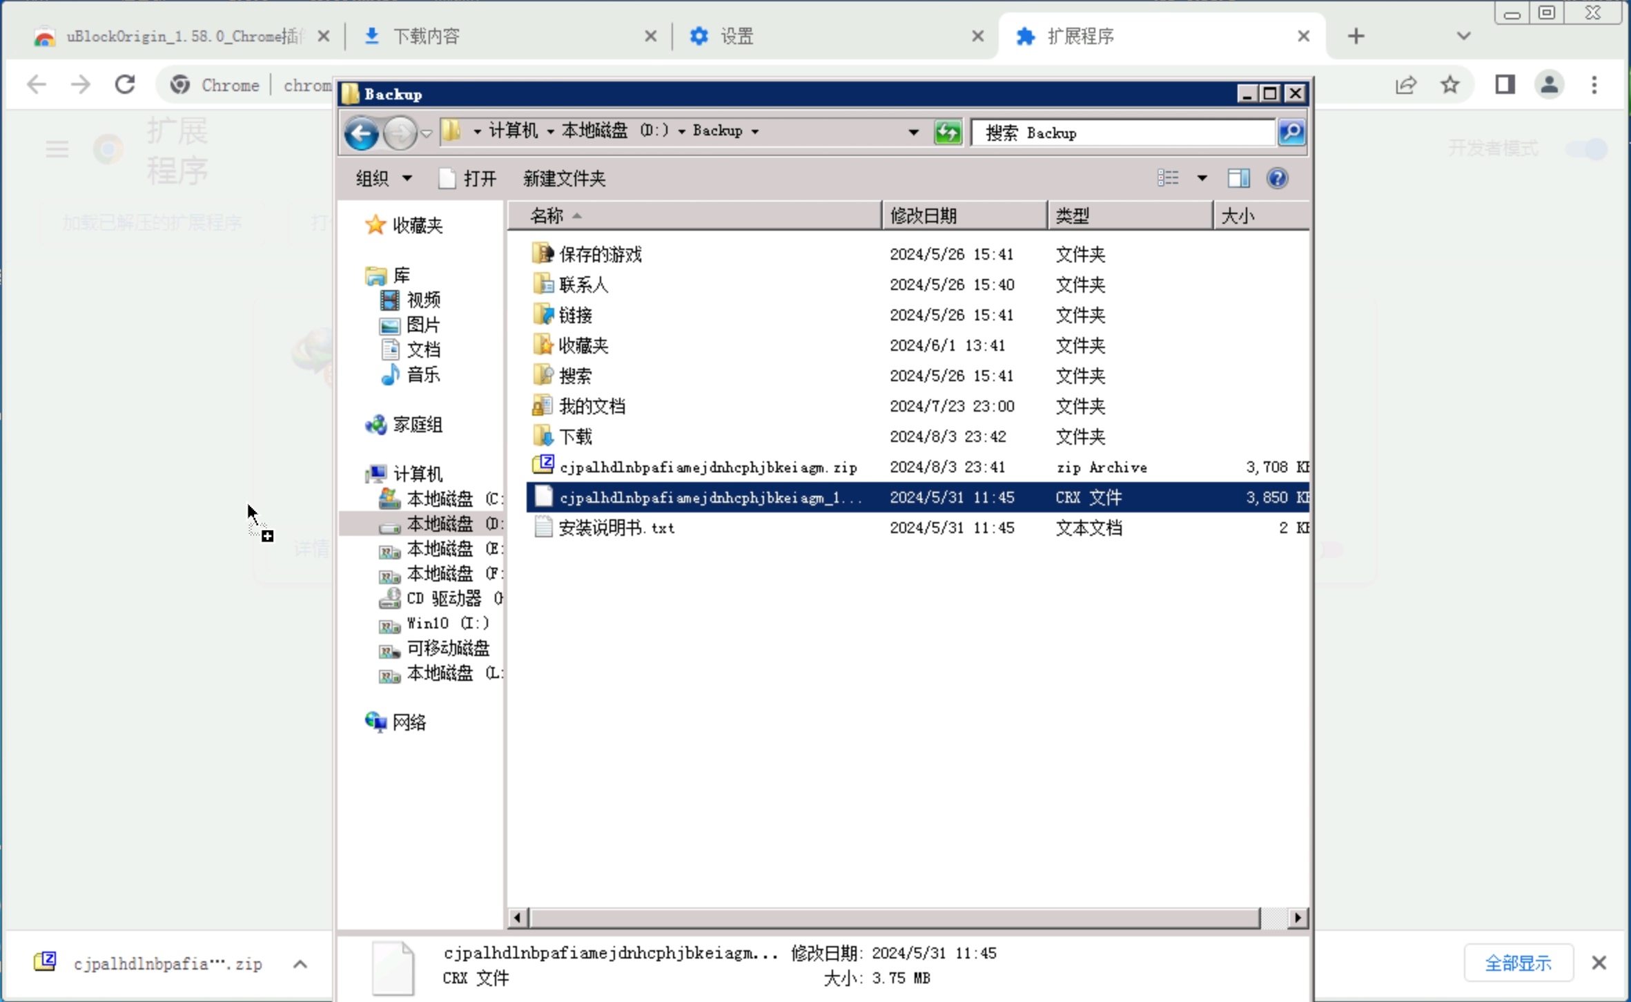
Task: Click the green refresh icon beside address bar
Action: [x=948, y=132]
